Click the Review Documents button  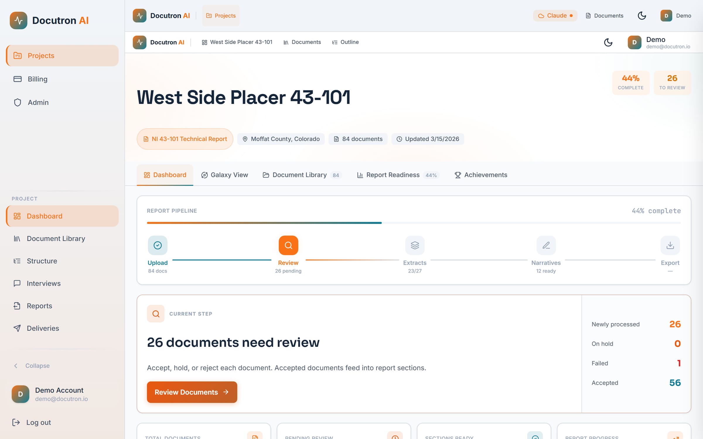pos(192,392)
